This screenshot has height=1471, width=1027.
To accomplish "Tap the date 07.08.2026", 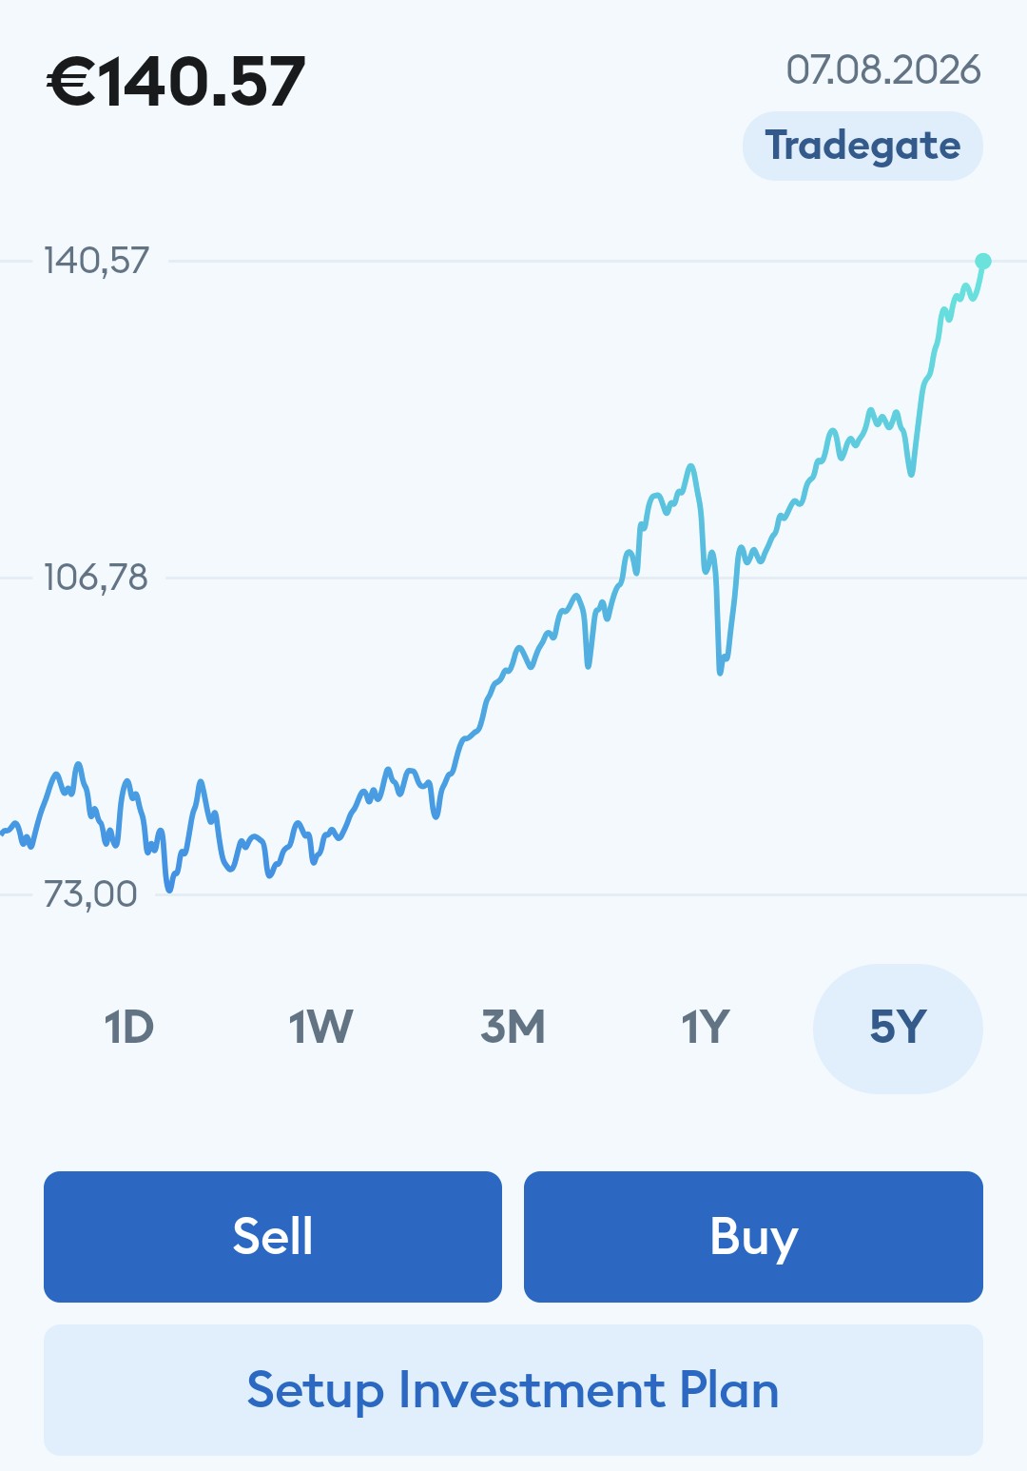I will [x=883, y=69].
